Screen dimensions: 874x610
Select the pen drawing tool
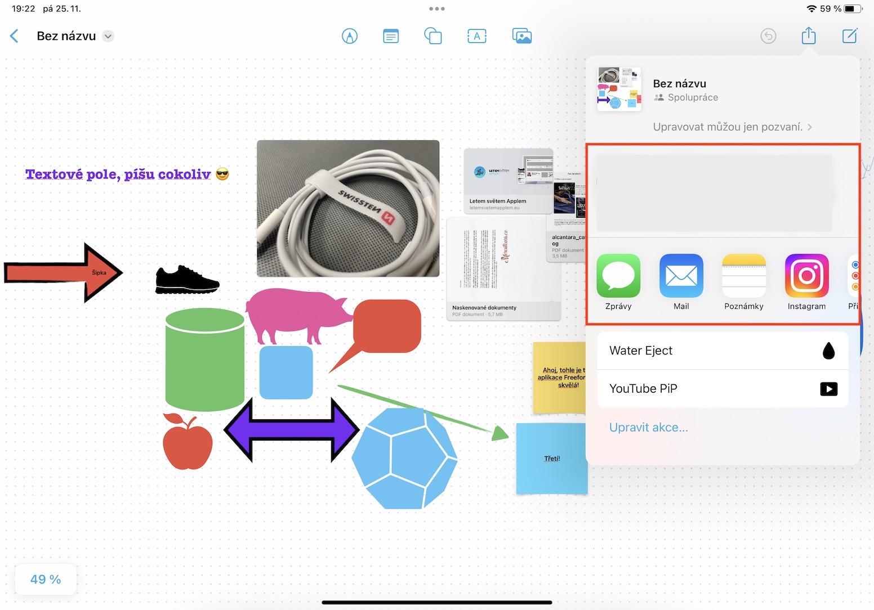tap(350, 36)
